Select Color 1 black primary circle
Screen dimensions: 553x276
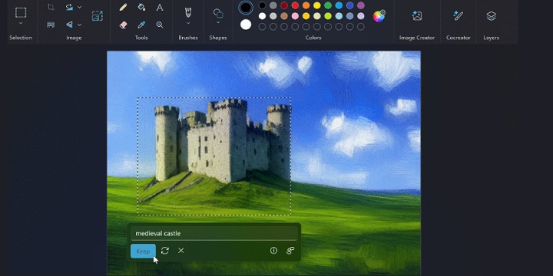(246, 8)
